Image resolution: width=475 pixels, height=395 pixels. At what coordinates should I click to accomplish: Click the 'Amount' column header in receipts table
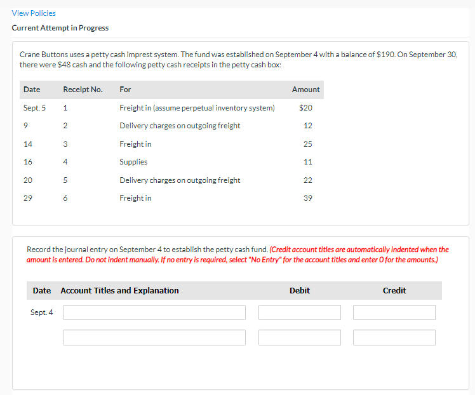point(305,90)
